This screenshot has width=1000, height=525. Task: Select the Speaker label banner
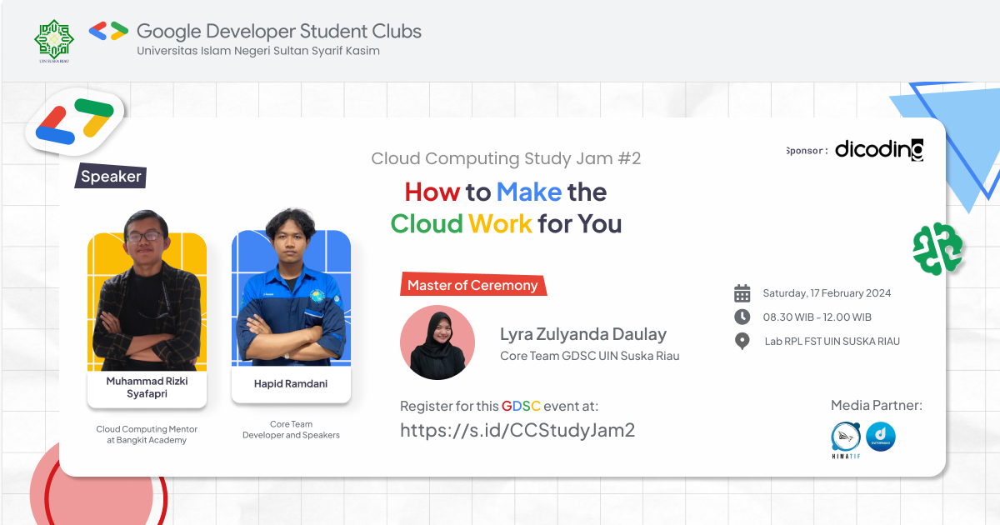[x=110, y=177]
